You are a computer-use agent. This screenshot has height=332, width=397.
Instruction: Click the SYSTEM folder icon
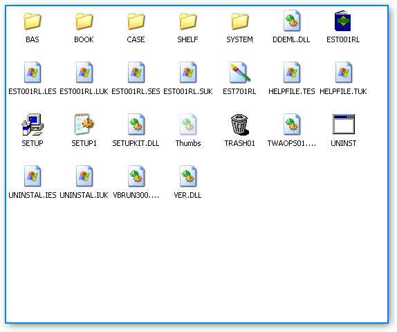click(x=239, y=21)
